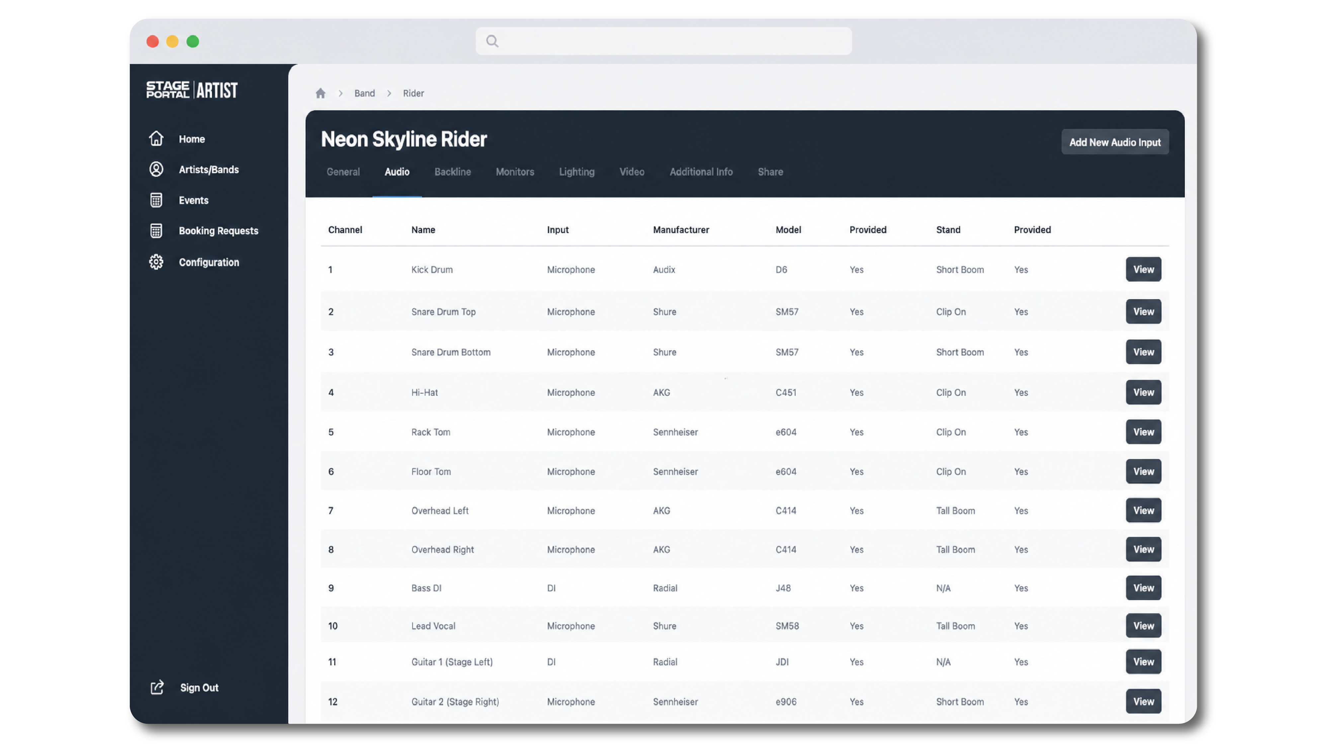The image size is (1328, 747).
Task: Switch to the Lighting tab
Action: [577, 172]
